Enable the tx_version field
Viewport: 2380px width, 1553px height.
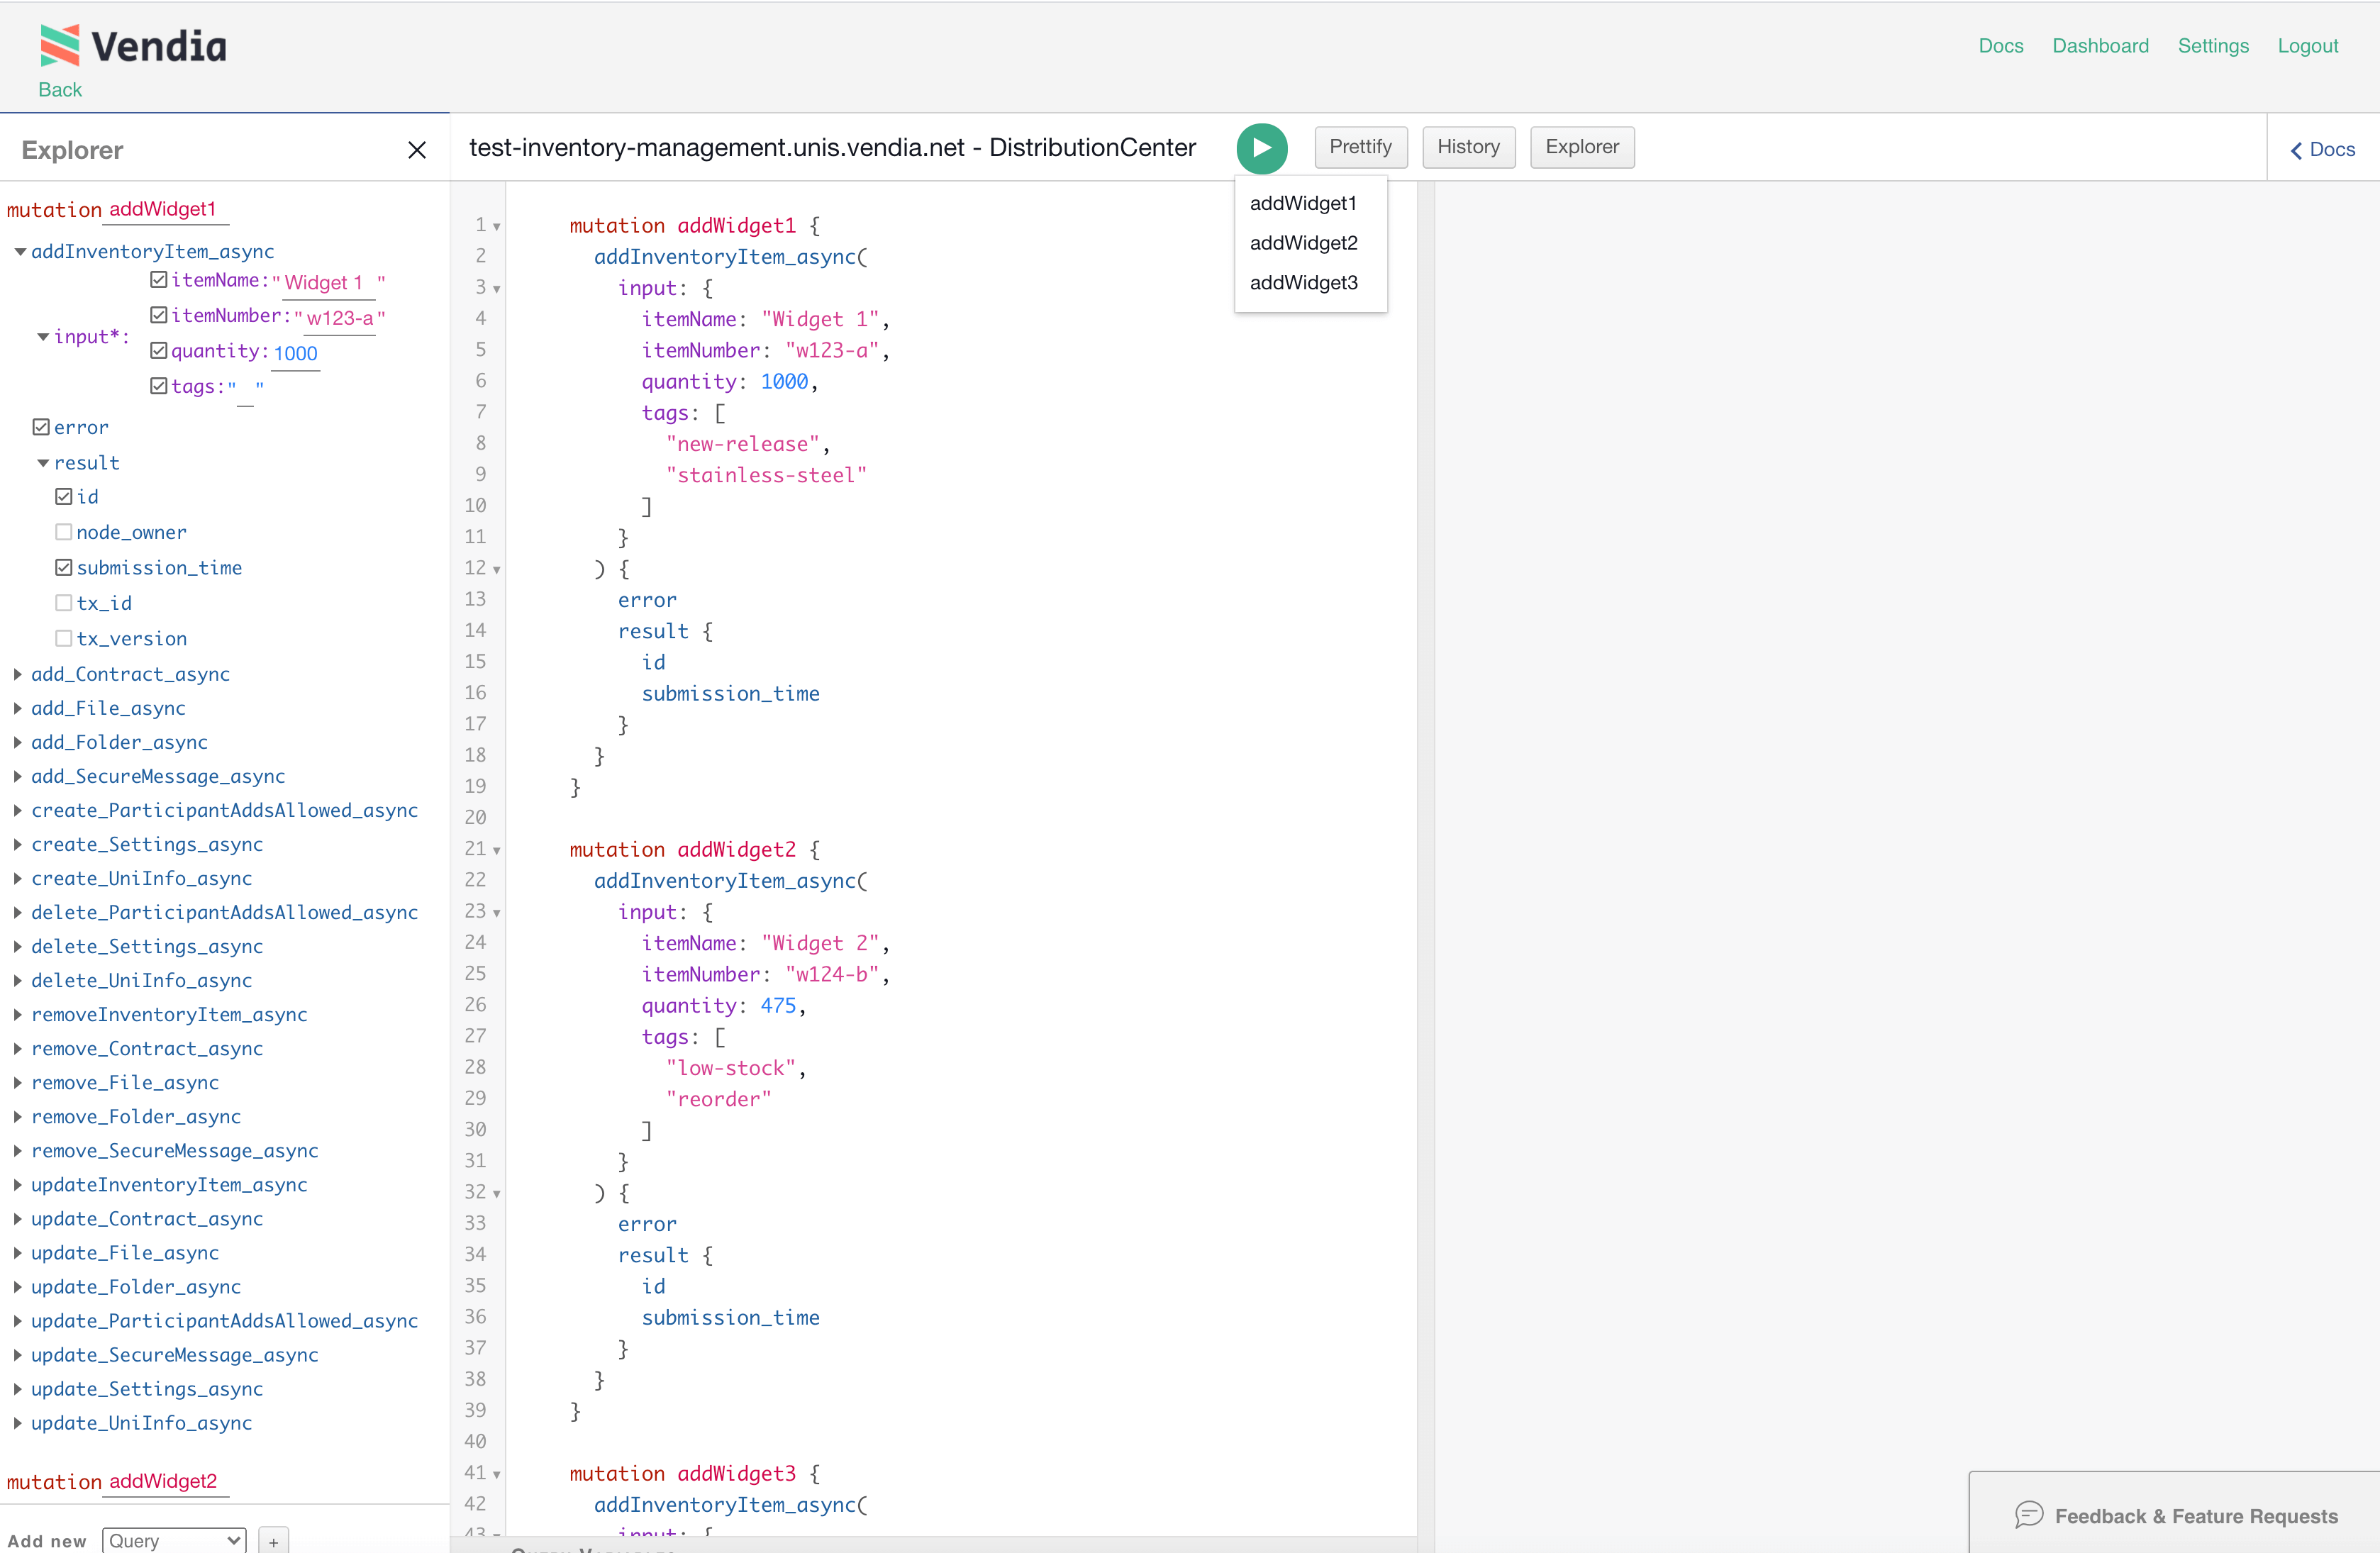(64, 638)
